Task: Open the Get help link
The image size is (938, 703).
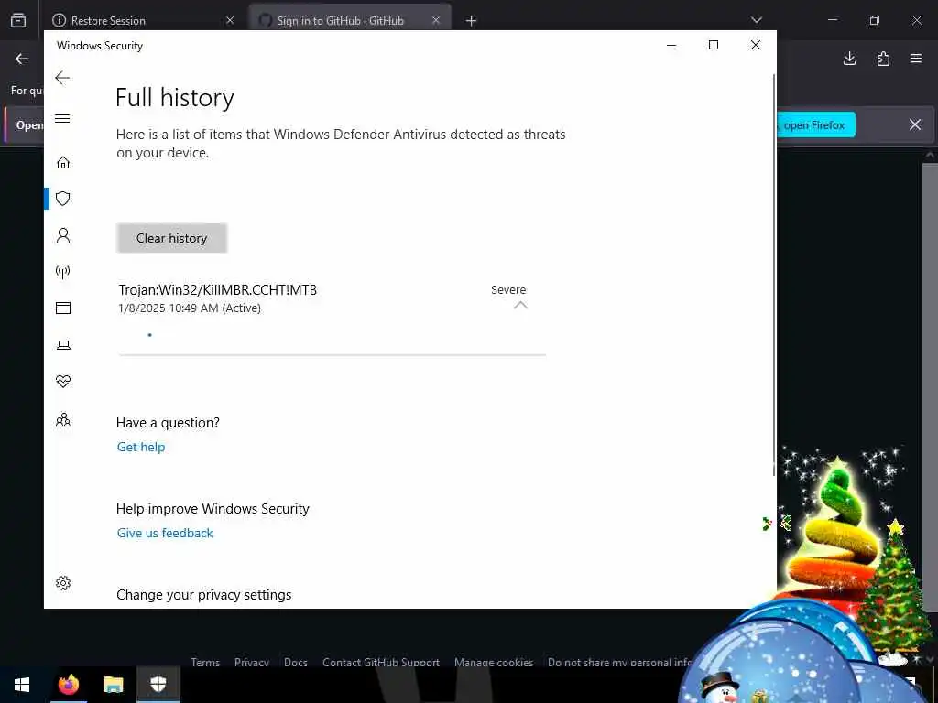Action: 141,447
